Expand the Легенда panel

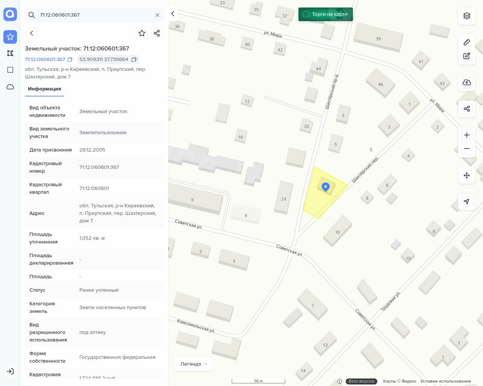[194, 364]
